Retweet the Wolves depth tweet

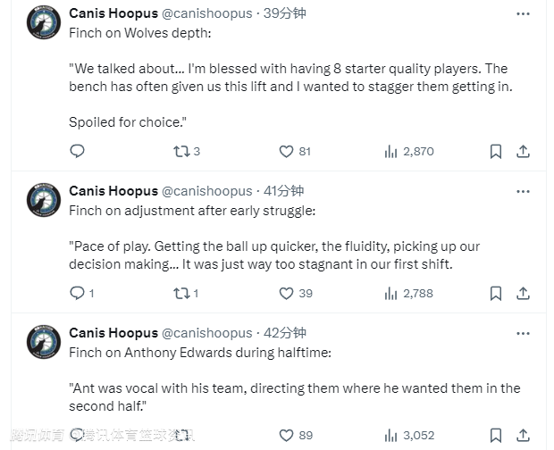[x=181, y=152]
